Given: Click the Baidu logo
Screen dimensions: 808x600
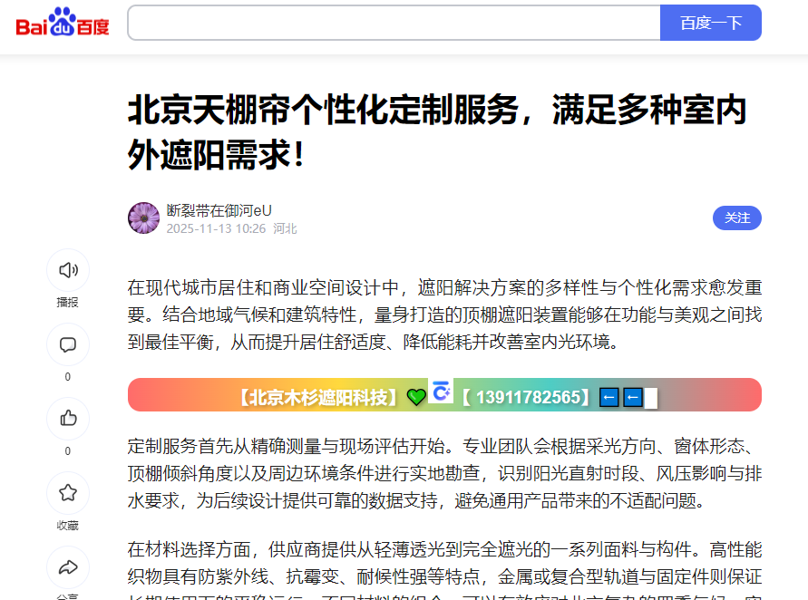Looking at the screenshot, I should pos(62,23).
